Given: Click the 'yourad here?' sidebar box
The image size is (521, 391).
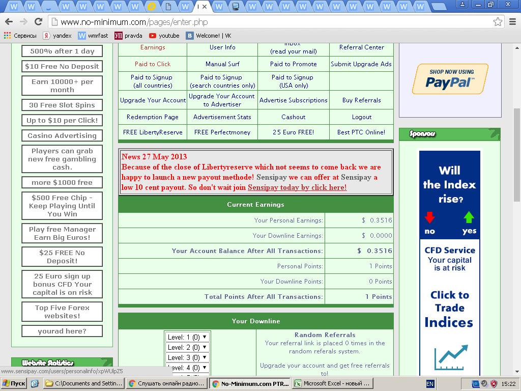Looking at the screenshot, I should 62,331.
